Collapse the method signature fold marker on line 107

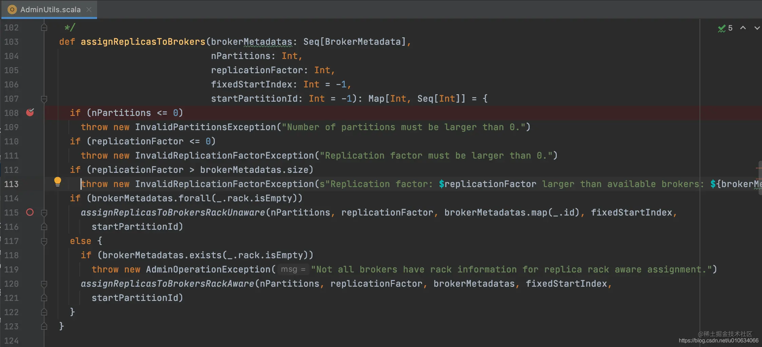[x=44, y=99]
